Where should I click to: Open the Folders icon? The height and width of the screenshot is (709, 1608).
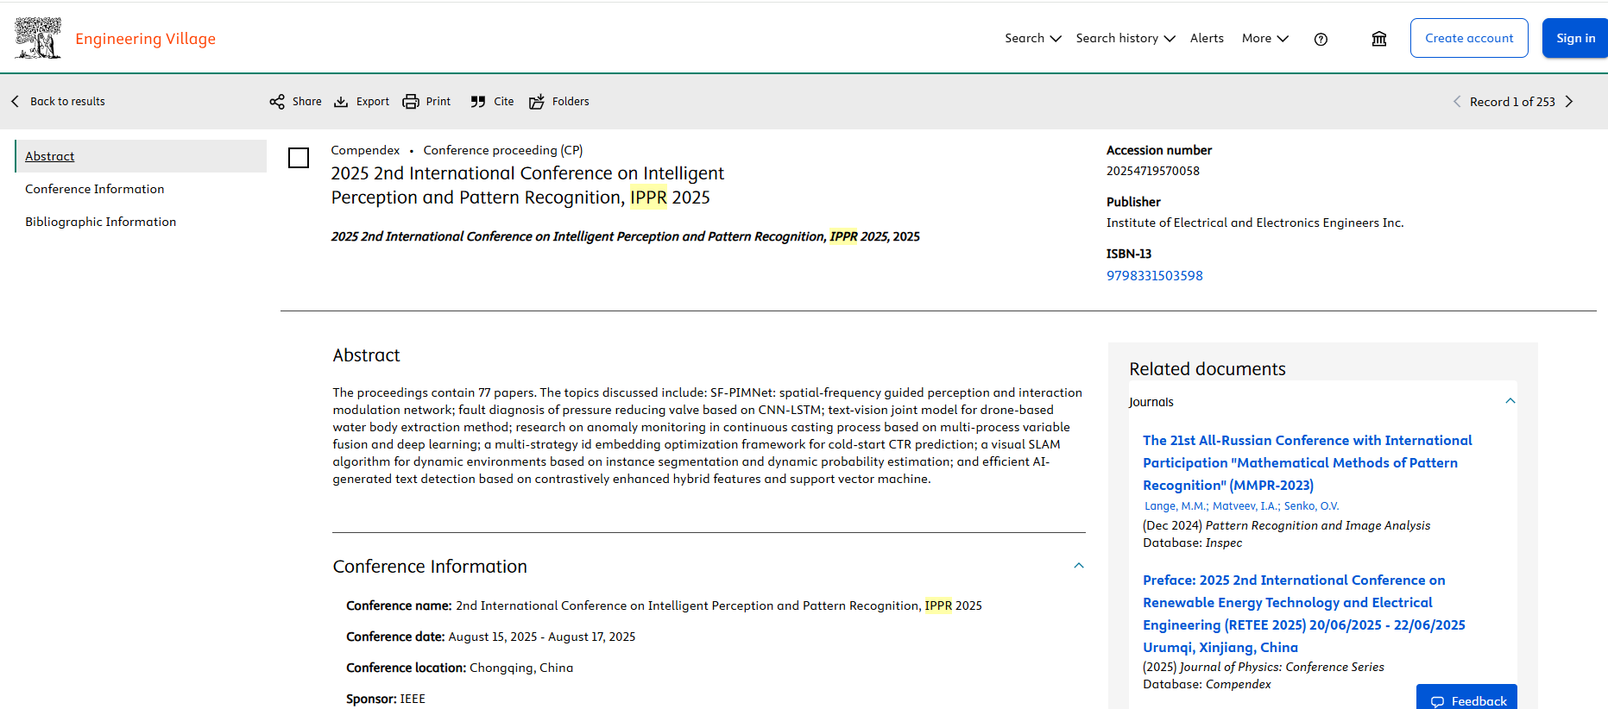tap(537, 102)
